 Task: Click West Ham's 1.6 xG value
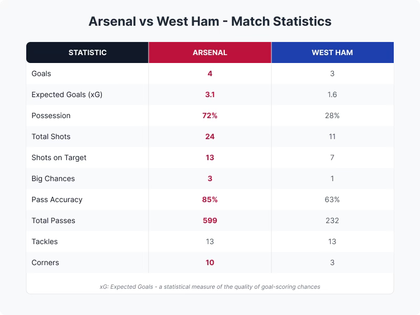pos(332,94)
